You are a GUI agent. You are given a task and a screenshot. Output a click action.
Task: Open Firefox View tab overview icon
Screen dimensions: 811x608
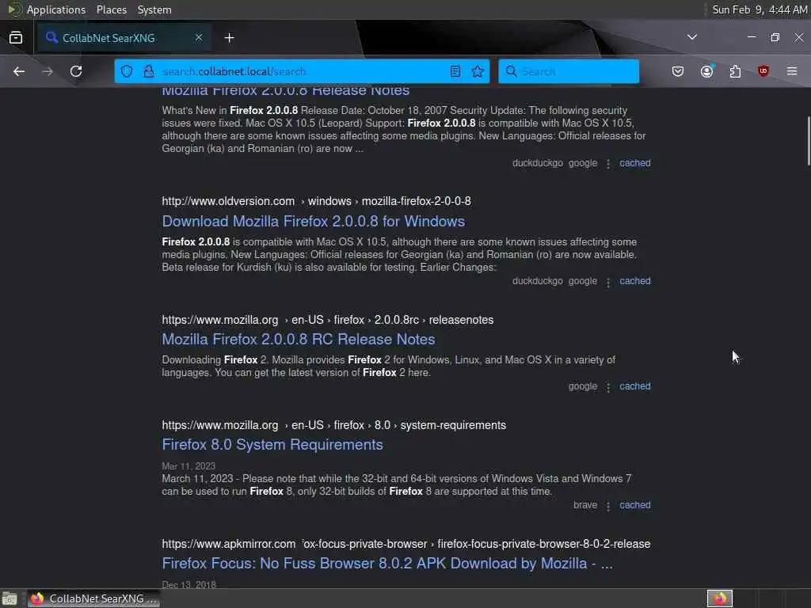(x=16, y=38)
